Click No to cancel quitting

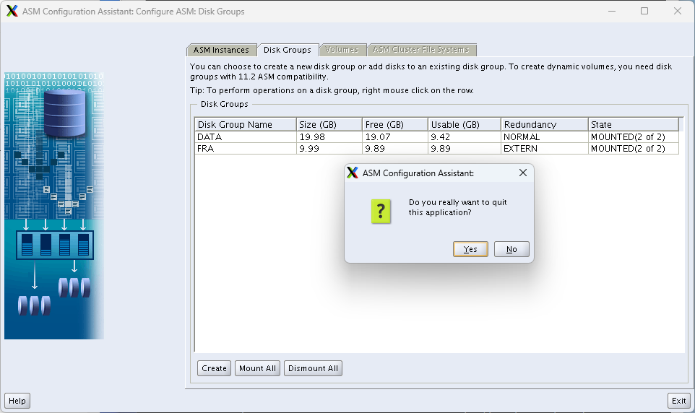(x=511, y=249)
